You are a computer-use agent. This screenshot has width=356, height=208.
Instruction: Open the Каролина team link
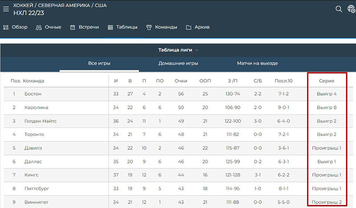point(36,107)
